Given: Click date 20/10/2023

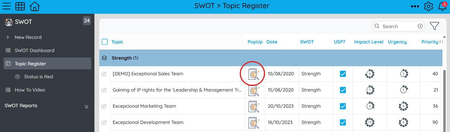Looking at the screenshot, I should [281, 106].
